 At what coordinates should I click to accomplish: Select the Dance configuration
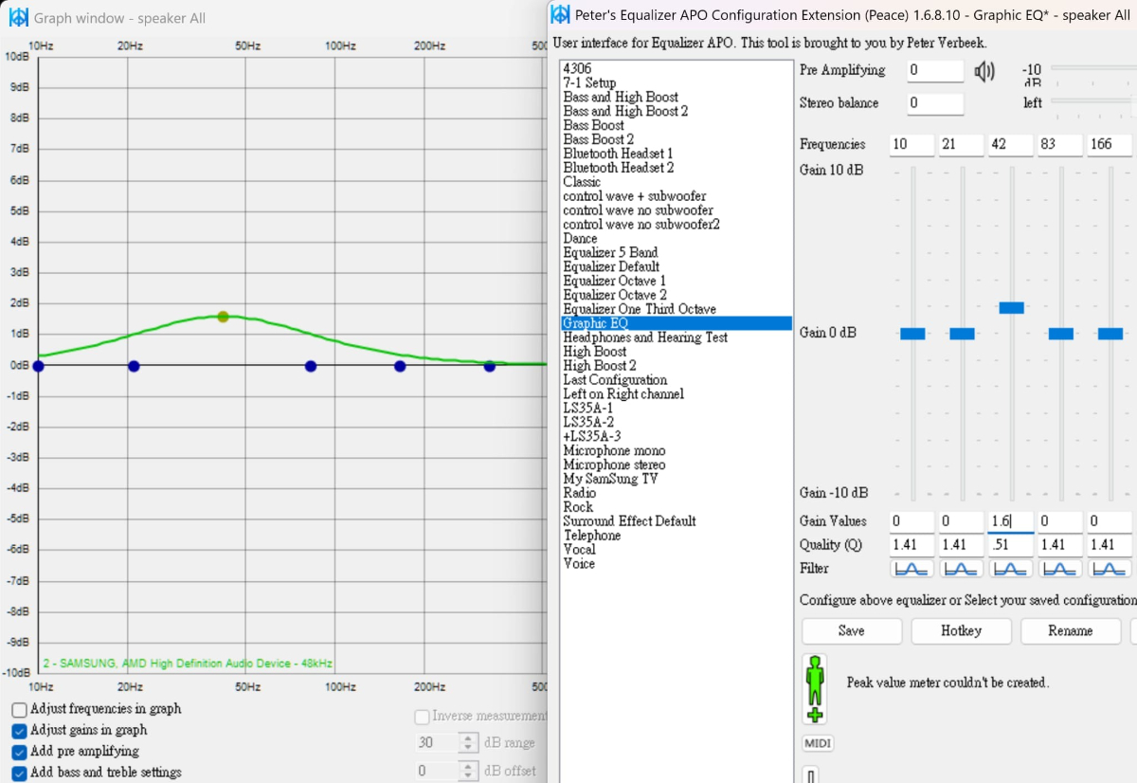pos(580,239)
